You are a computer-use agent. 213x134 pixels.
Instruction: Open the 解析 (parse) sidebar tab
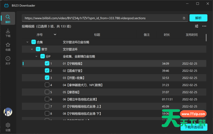point(8,18)
